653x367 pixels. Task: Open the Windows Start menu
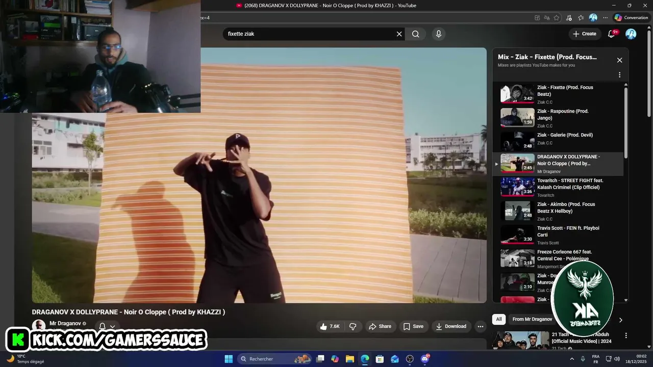(x=229, y=359)
